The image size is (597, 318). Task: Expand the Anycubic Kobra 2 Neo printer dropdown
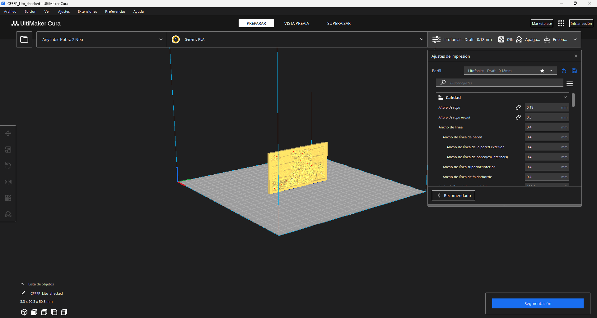coord(102,39)
